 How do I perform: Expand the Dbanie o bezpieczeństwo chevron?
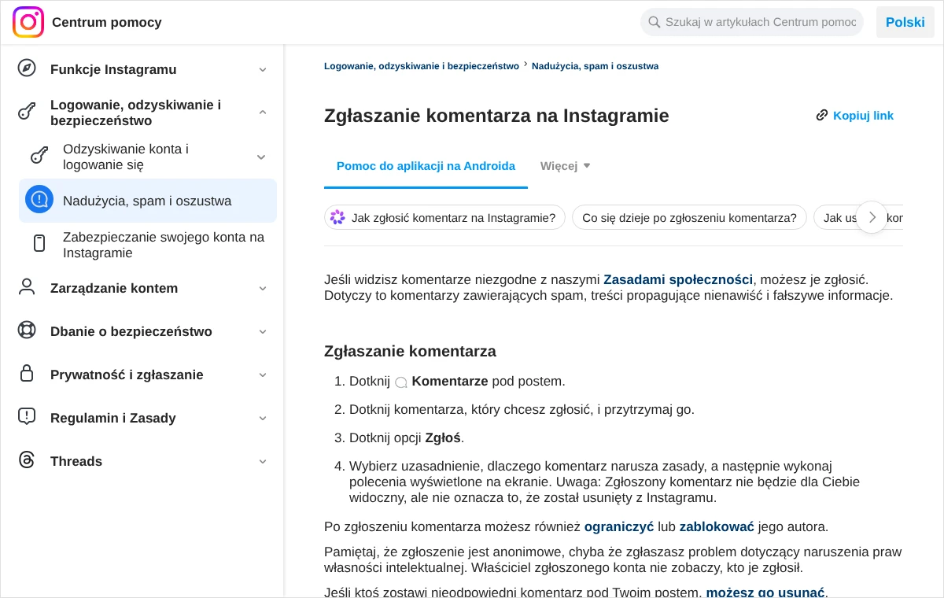(263, 331)
